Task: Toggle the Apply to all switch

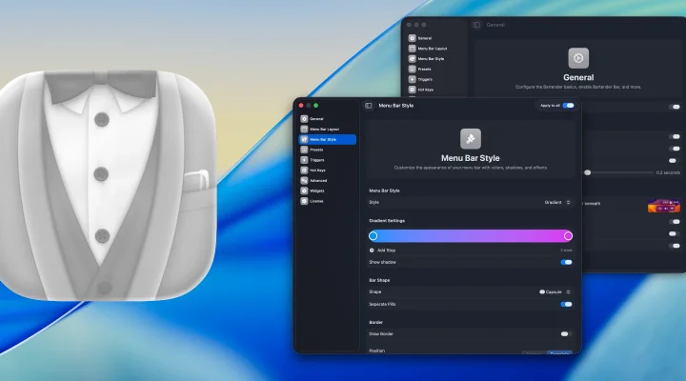Action: [x=568, y=106]
